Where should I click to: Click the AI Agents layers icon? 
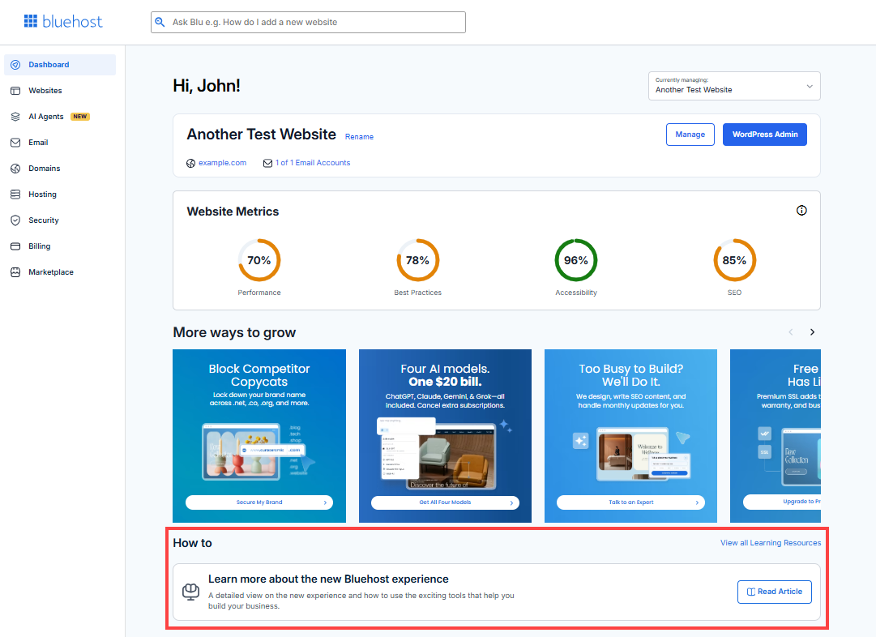(15, 117)
